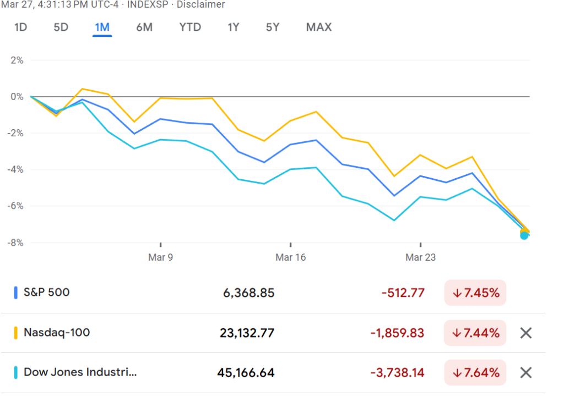Click the Dow Jones 7.64% change badge
This screenshot has width=564, height=397.
[475, 373]
